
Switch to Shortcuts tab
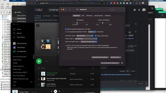tap(89, 16)
